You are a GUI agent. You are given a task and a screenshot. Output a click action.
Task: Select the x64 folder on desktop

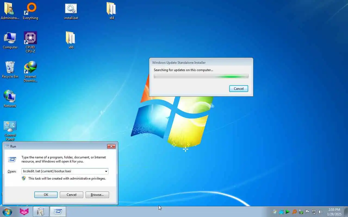(111, 11)
